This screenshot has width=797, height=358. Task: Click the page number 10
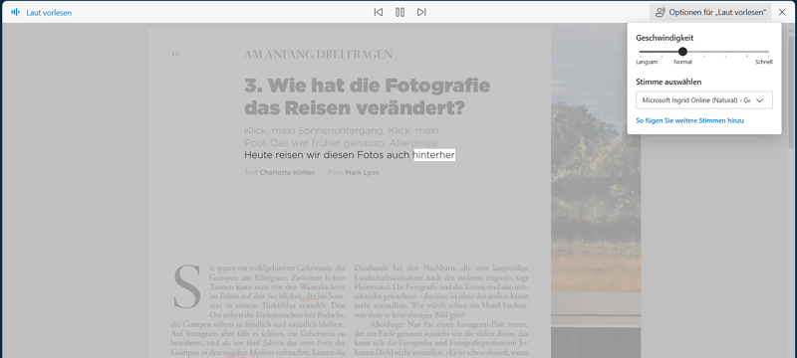[175, 55]
